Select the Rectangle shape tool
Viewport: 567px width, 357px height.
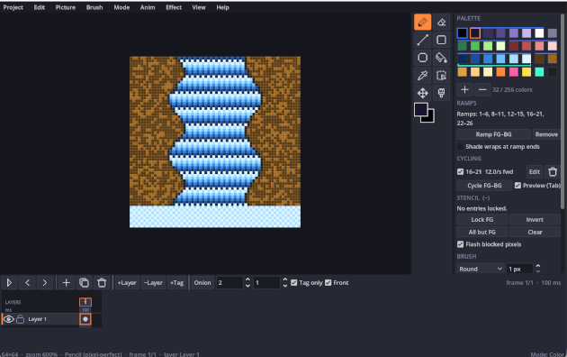441,40
